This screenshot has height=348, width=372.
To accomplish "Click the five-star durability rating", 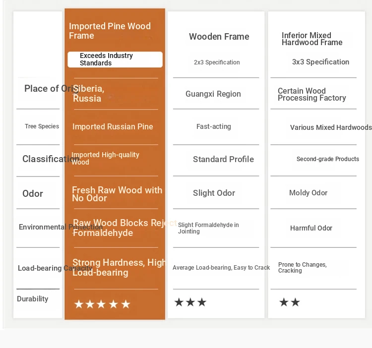I will click(x=102, y=304).
